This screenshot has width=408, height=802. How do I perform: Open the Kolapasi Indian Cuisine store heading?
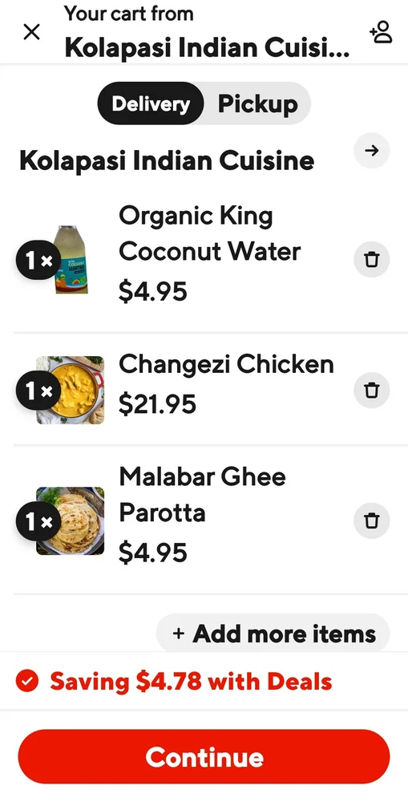167,160
